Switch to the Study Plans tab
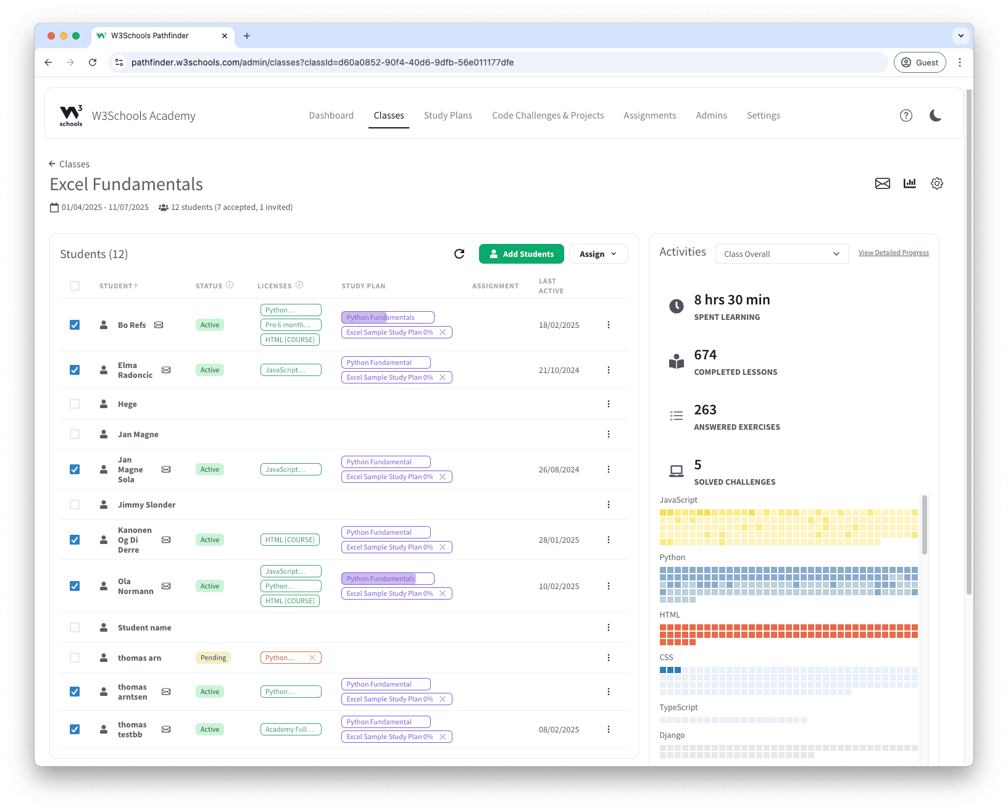Image resolution: width=1008 pixels, height=812 pixels. pos(448,115)
